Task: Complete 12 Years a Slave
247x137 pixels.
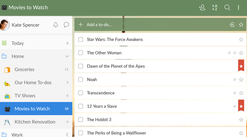Action: [81, 106]
